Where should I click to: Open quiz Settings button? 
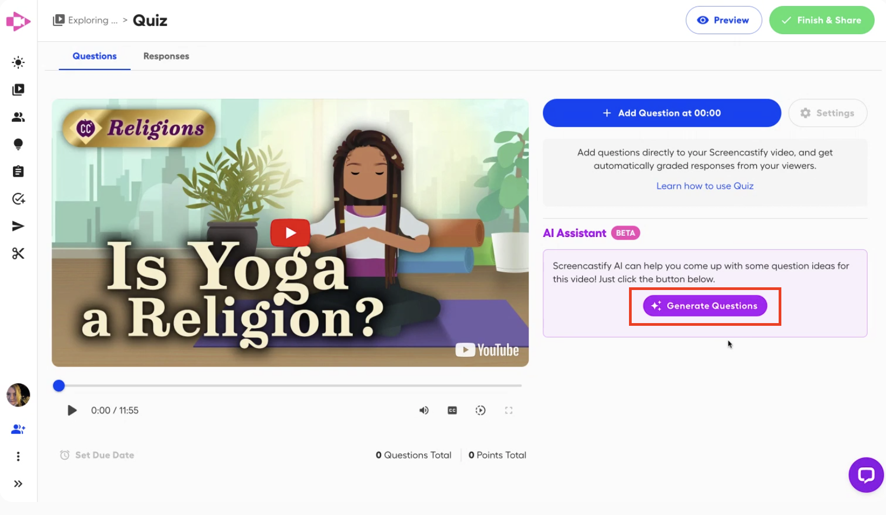click(827, 113)
